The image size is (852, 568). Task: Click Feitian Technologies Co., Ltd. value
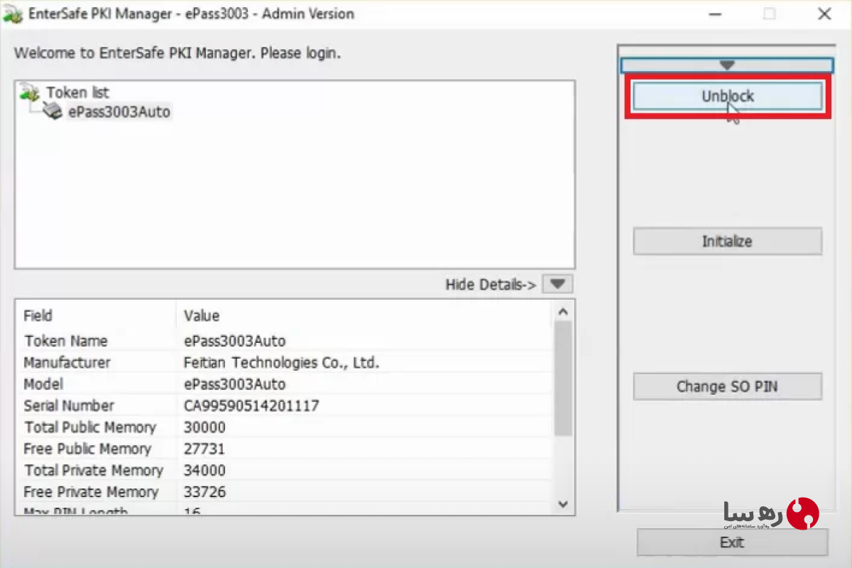[282, 363]
